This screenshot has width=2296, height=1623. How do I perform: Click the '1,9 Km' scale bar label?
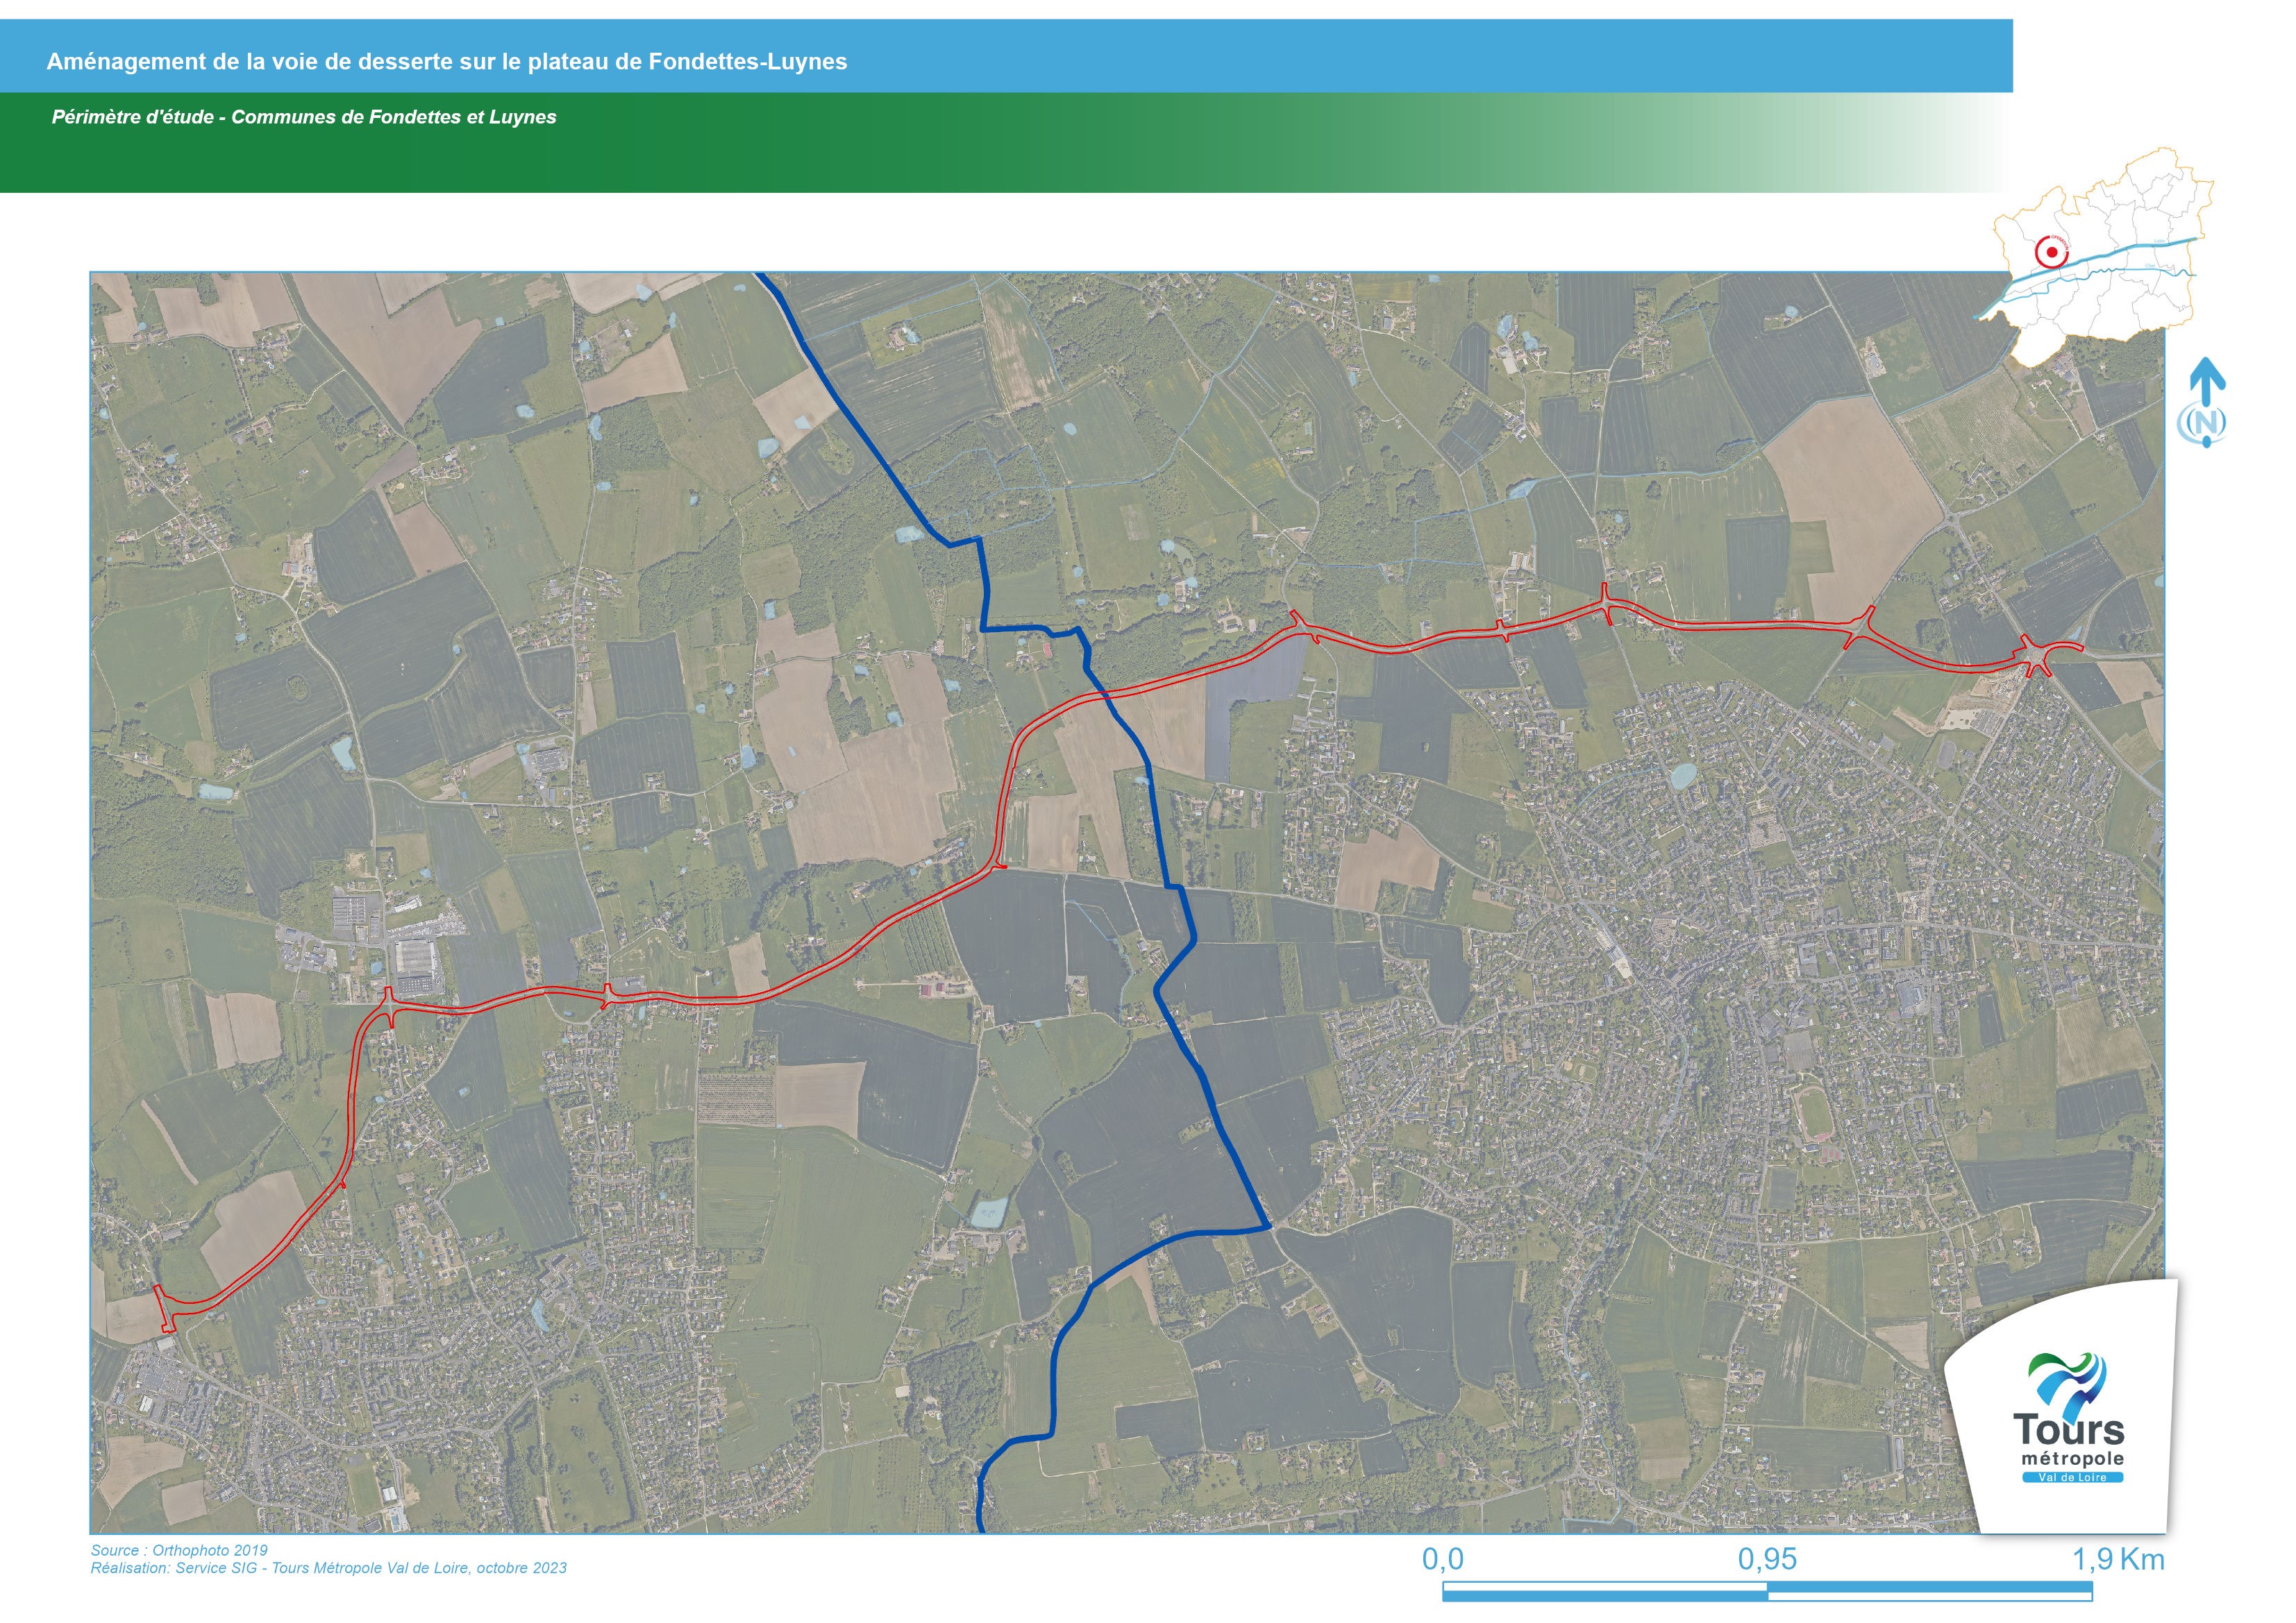tap(2118, 1559)
